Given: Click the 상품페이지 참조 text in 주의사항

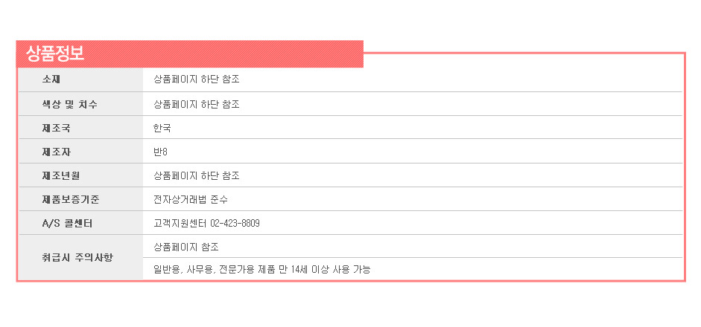Looking at the screenshot, I should [186, 247].
